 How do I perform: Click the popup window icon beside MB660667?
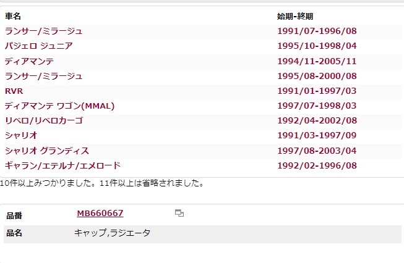tap(179, 214)
